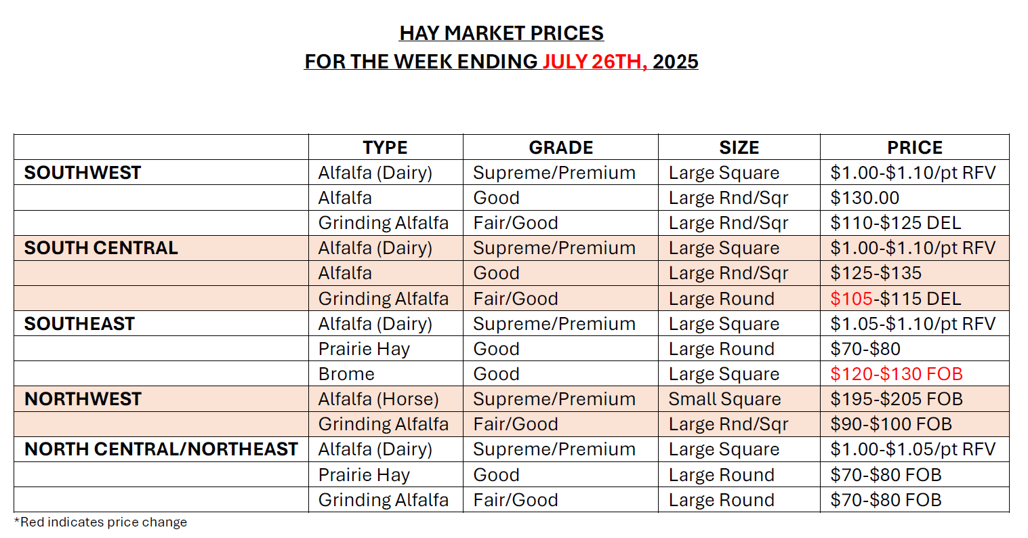
Task: Click the SOUTH CENTRAL region cell
Action: tap(101, 248)
